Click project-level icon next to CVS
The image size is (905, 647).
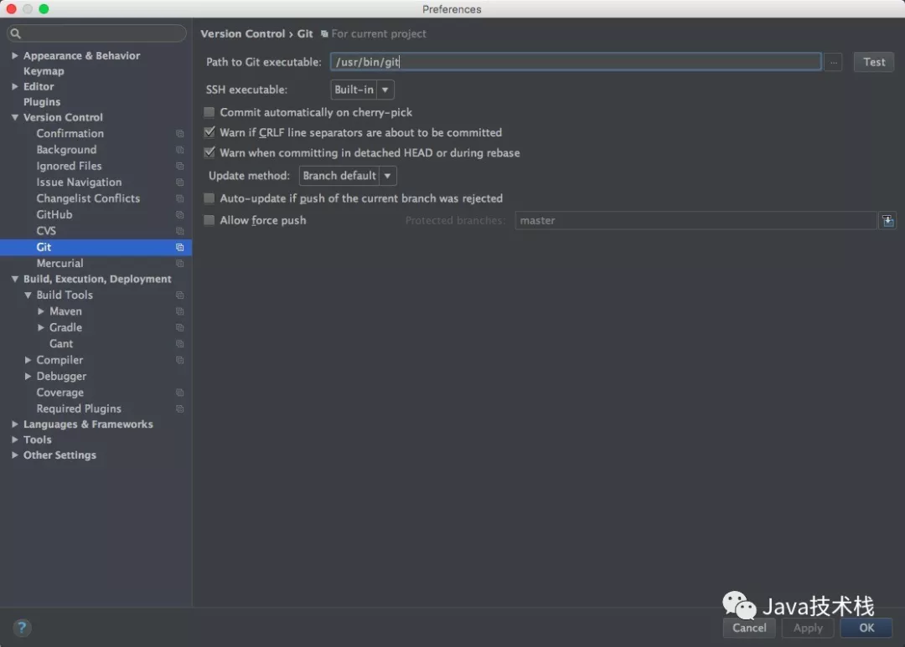(x=179, y=231)
